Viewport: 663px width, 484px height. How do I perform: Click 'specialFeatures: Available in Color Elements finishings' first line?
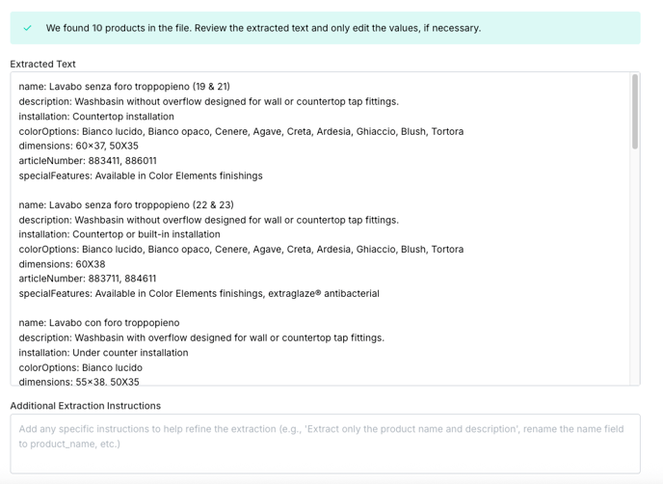pyautogui.click(x=141, y=175)
